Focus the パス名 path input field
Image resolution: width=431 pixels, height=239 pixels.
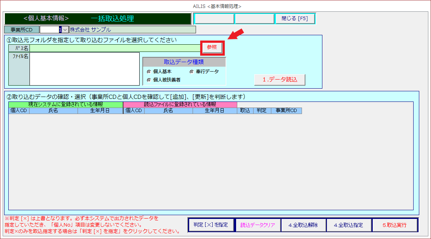coord(115,48)
